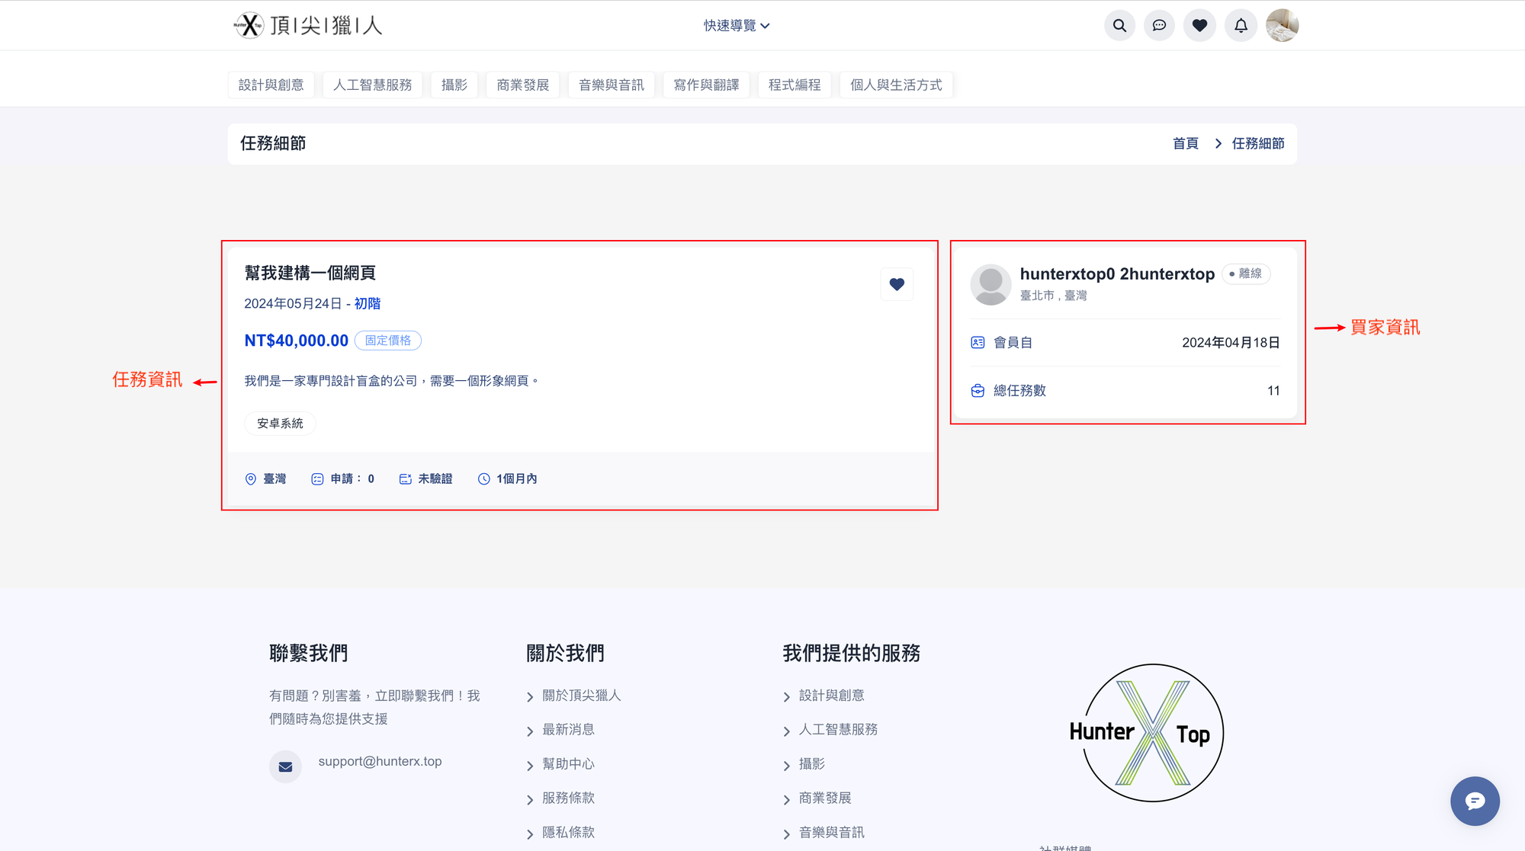Click the email envelope icon in footer
This screenshot has width=1525, height=851.
[285, 766]
